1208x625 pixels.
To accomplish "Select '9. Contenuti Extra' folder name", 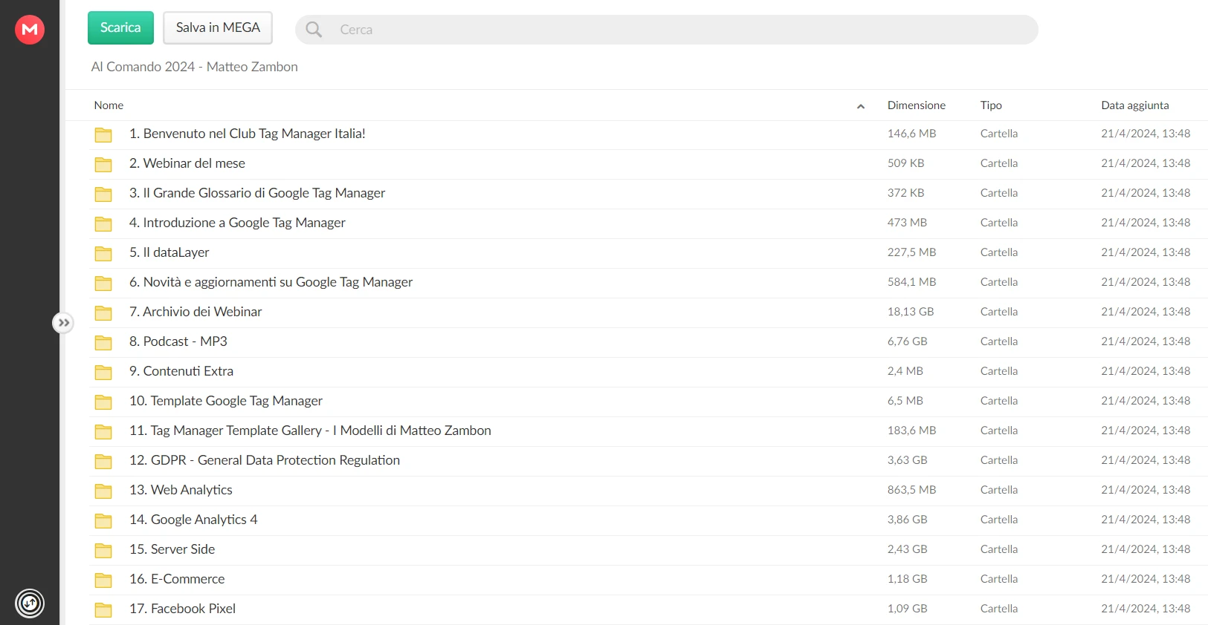I will (181, 371).
